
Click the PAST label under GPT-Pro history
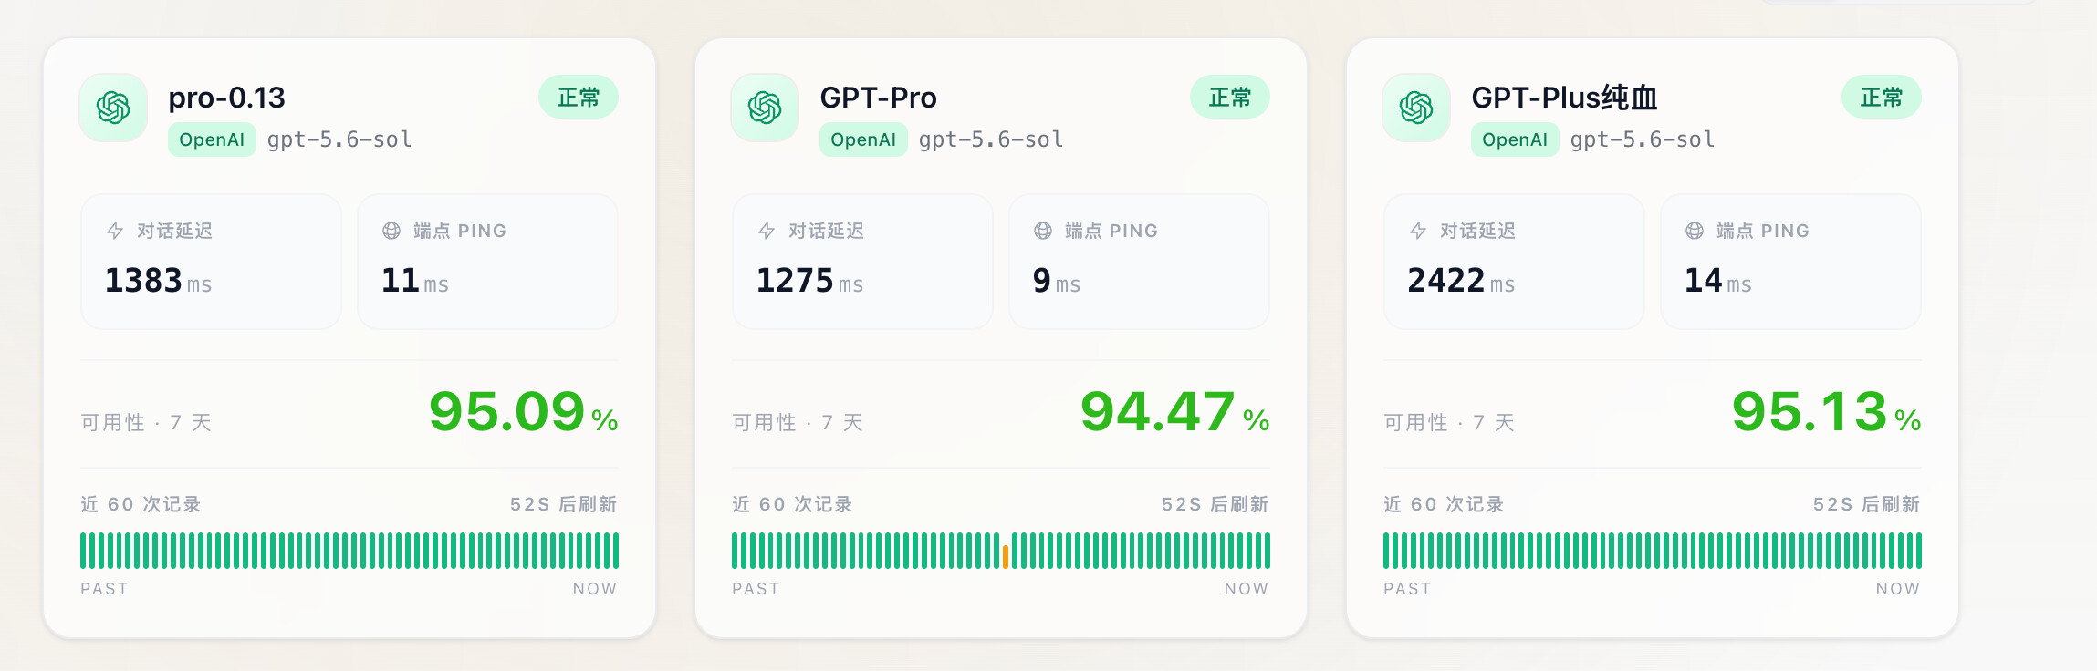point(756,589)
